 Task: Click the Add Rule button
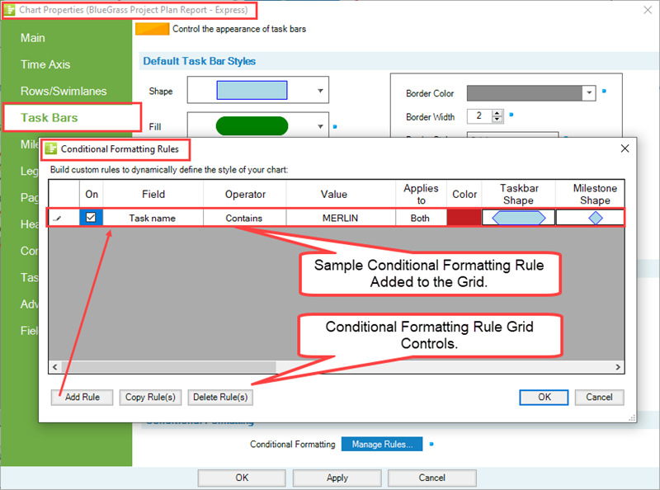pos(82,397)
